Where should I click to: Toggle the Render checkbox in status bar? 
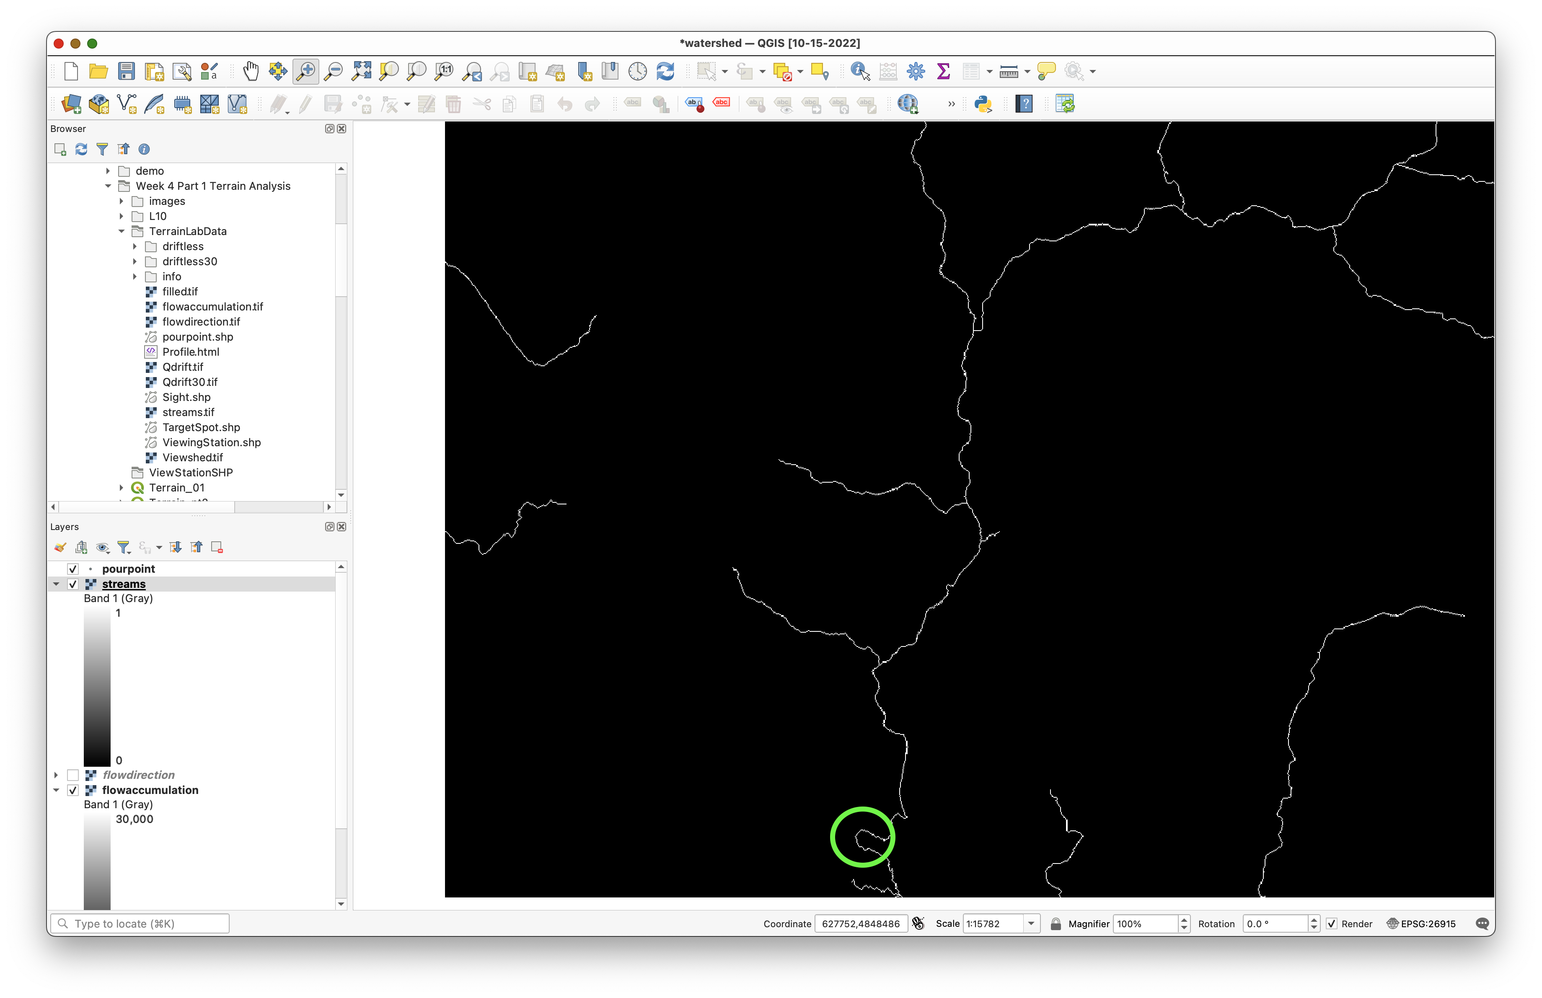pyautogui.click(x=1331, y=923)
